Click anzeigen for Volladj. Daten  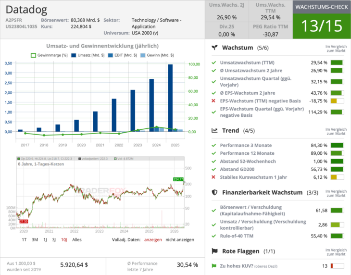coord(153,239)
